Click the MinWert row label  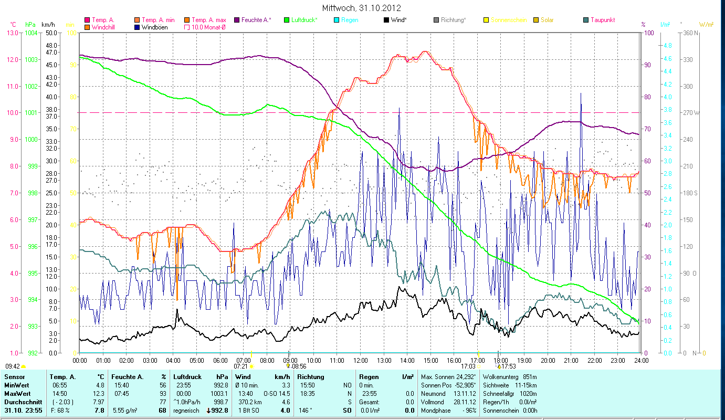click(17, 385)
